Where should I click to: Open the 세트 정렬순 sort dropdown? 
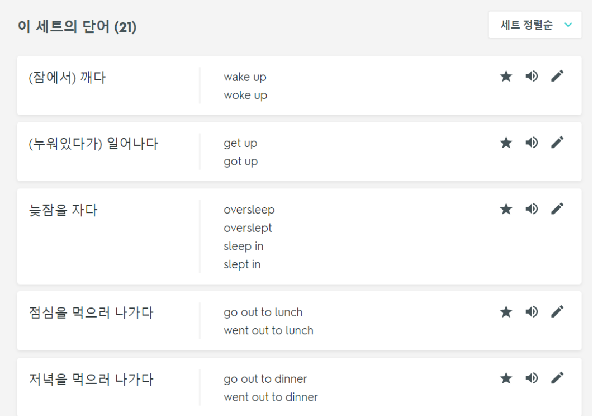point(535,25)
